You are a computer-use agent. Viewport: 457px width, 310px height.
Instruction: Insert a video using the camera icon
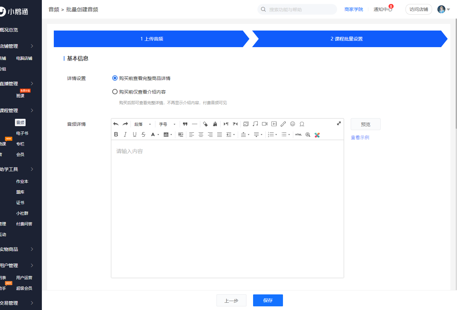265,124
